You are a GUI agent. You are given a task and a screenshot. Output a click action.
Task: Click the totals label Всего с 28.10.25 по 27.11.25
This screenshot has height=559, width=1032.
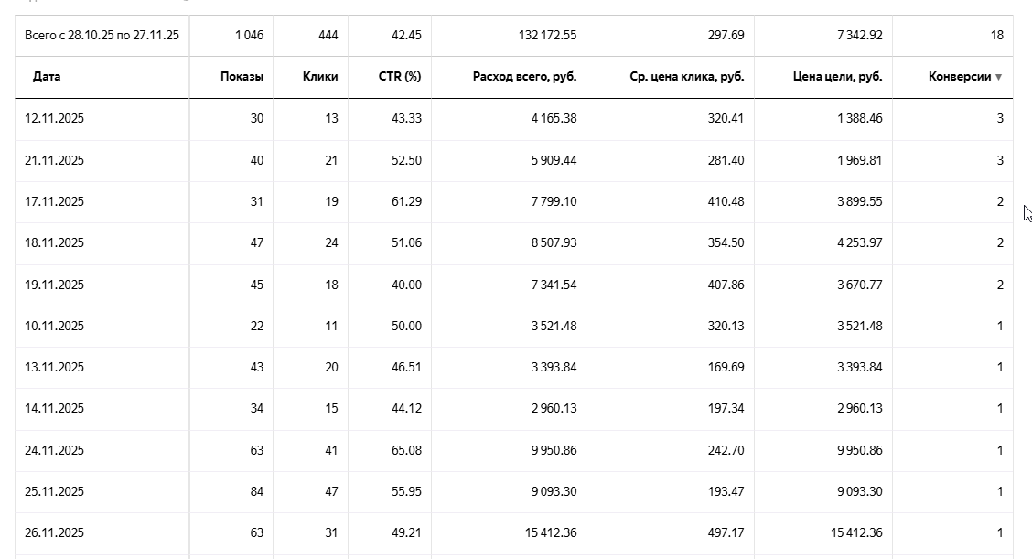[x=102, y=36]
